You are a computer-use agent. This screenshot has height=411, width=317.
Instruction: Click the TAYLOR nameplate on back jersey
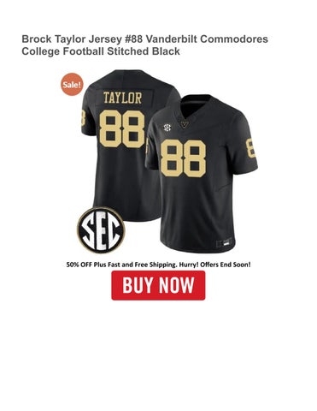(122, 98)
